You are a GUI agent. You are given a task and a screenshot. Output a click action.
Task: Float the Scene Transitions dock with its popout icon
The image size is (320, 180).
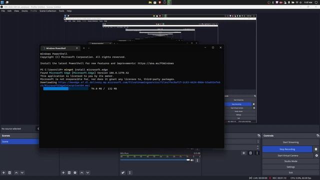[259, 135]
